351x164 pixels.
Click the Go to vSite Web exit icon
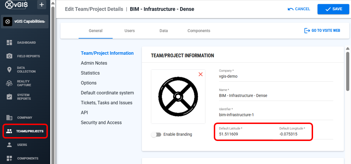click(307, 30)
